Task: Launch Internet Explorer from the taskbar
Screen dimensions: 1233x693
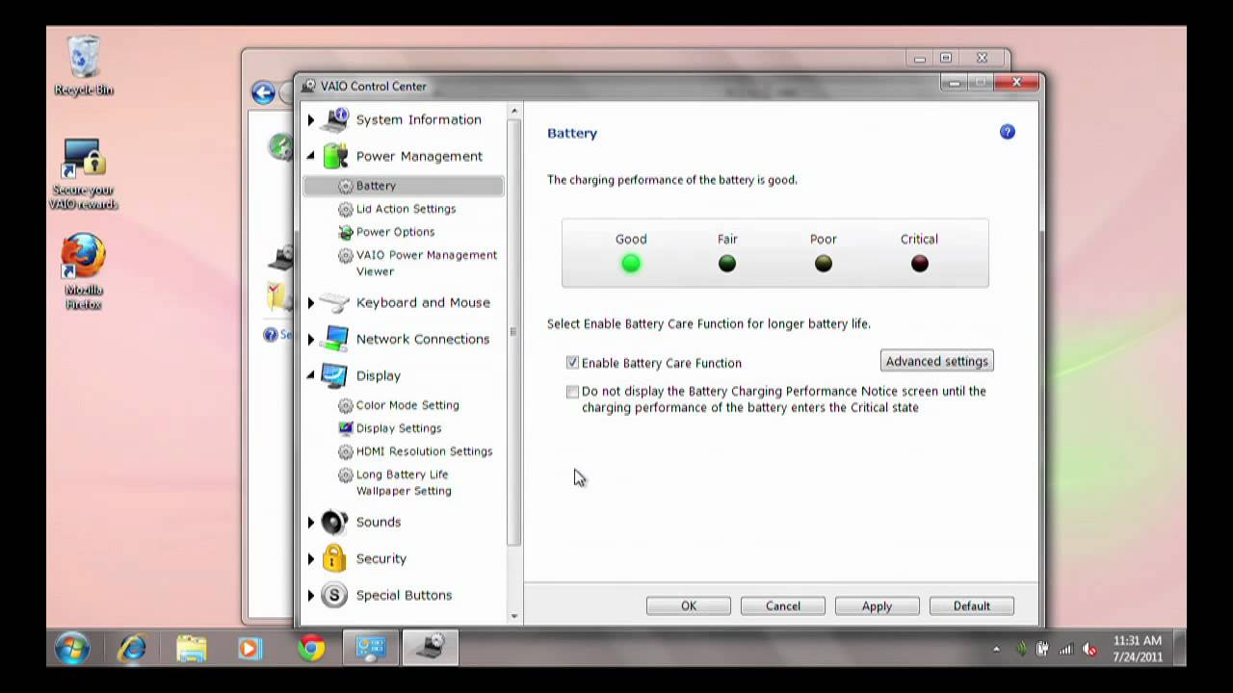Action: click(x=132, y=648)
